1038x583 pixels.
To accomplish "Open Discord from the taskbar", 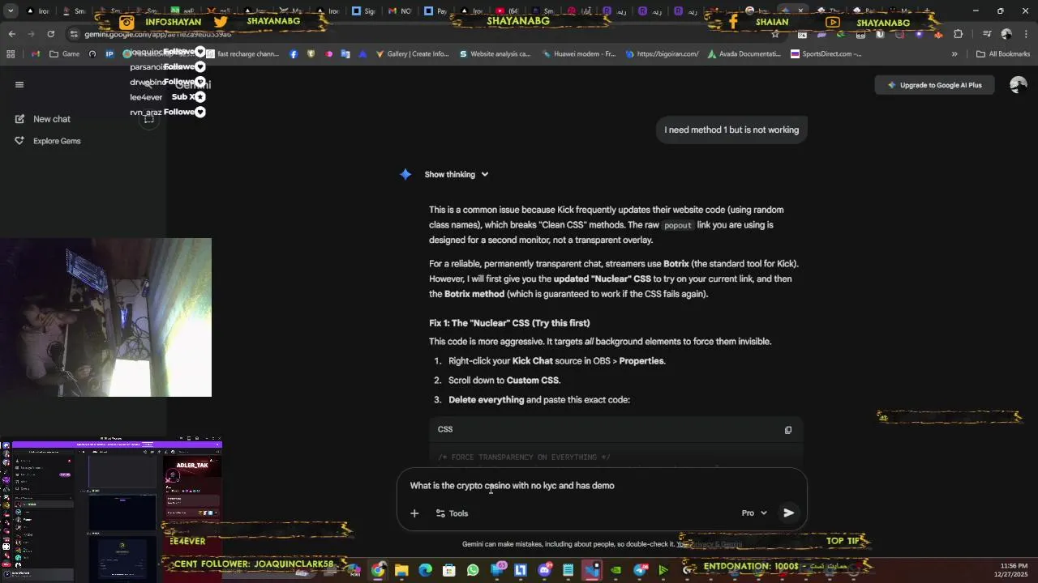I will (544, 570).
